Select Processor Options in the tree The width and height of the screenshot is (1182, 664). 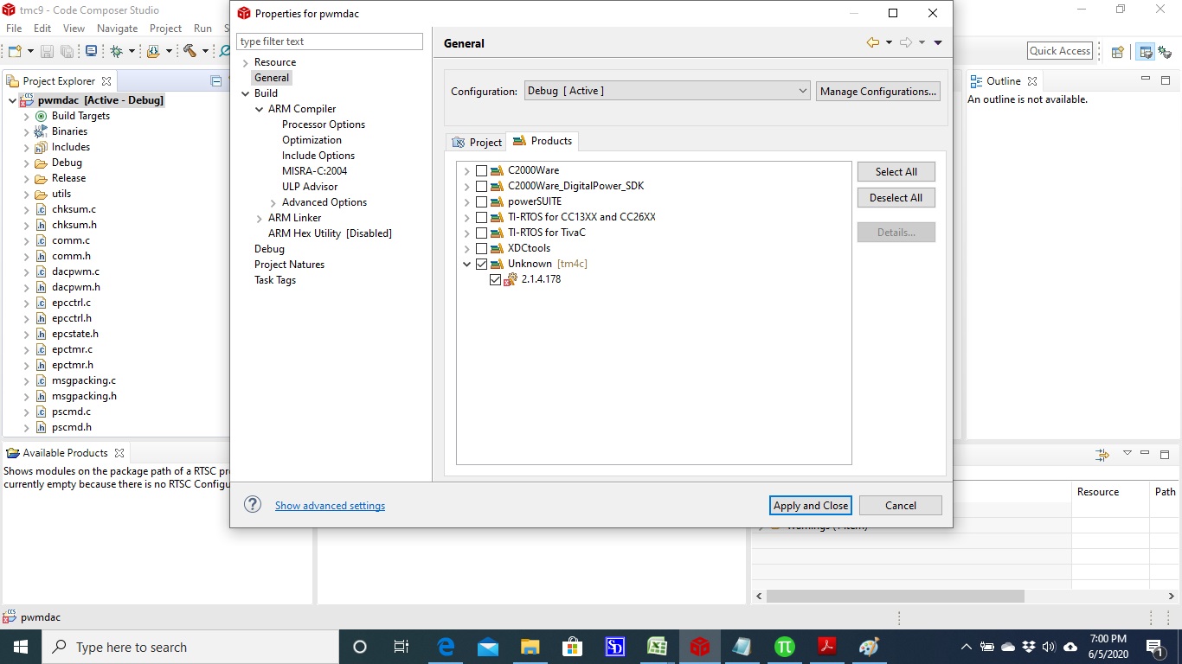[x=324, y=124]
